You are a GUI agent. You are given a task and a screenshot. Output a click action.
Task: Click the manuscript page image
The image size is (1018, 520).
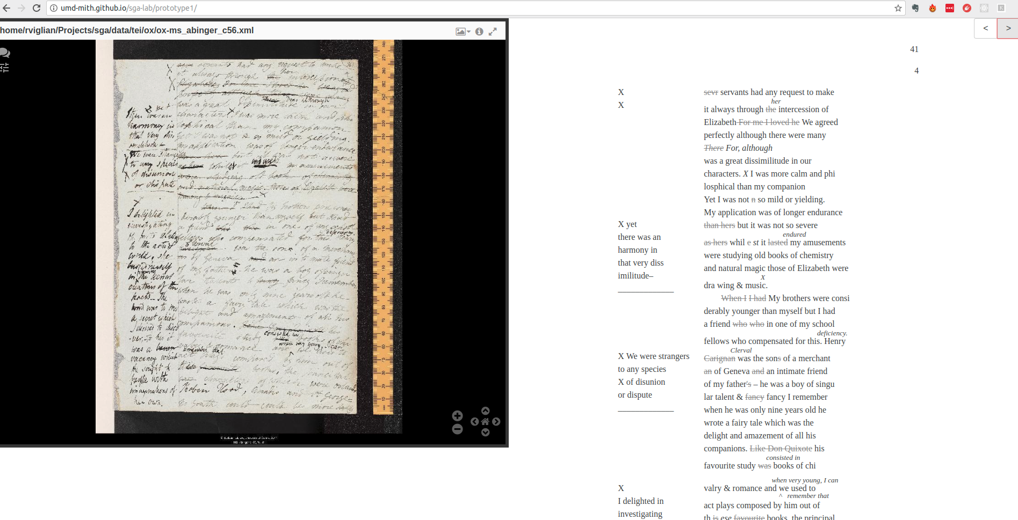(249, 236)
